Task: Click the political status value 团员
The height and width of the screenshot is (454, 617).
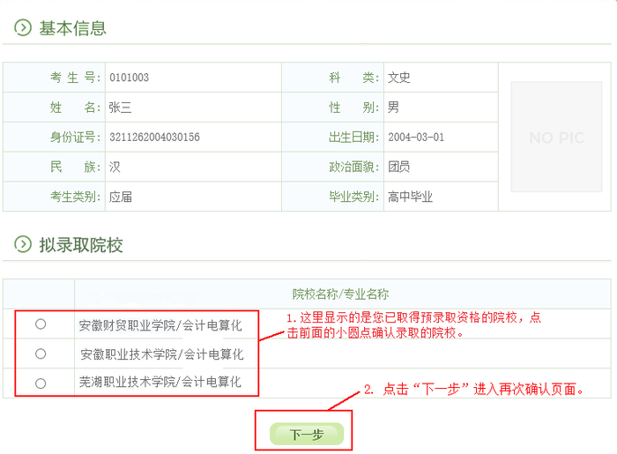Action: coord(399,167)
